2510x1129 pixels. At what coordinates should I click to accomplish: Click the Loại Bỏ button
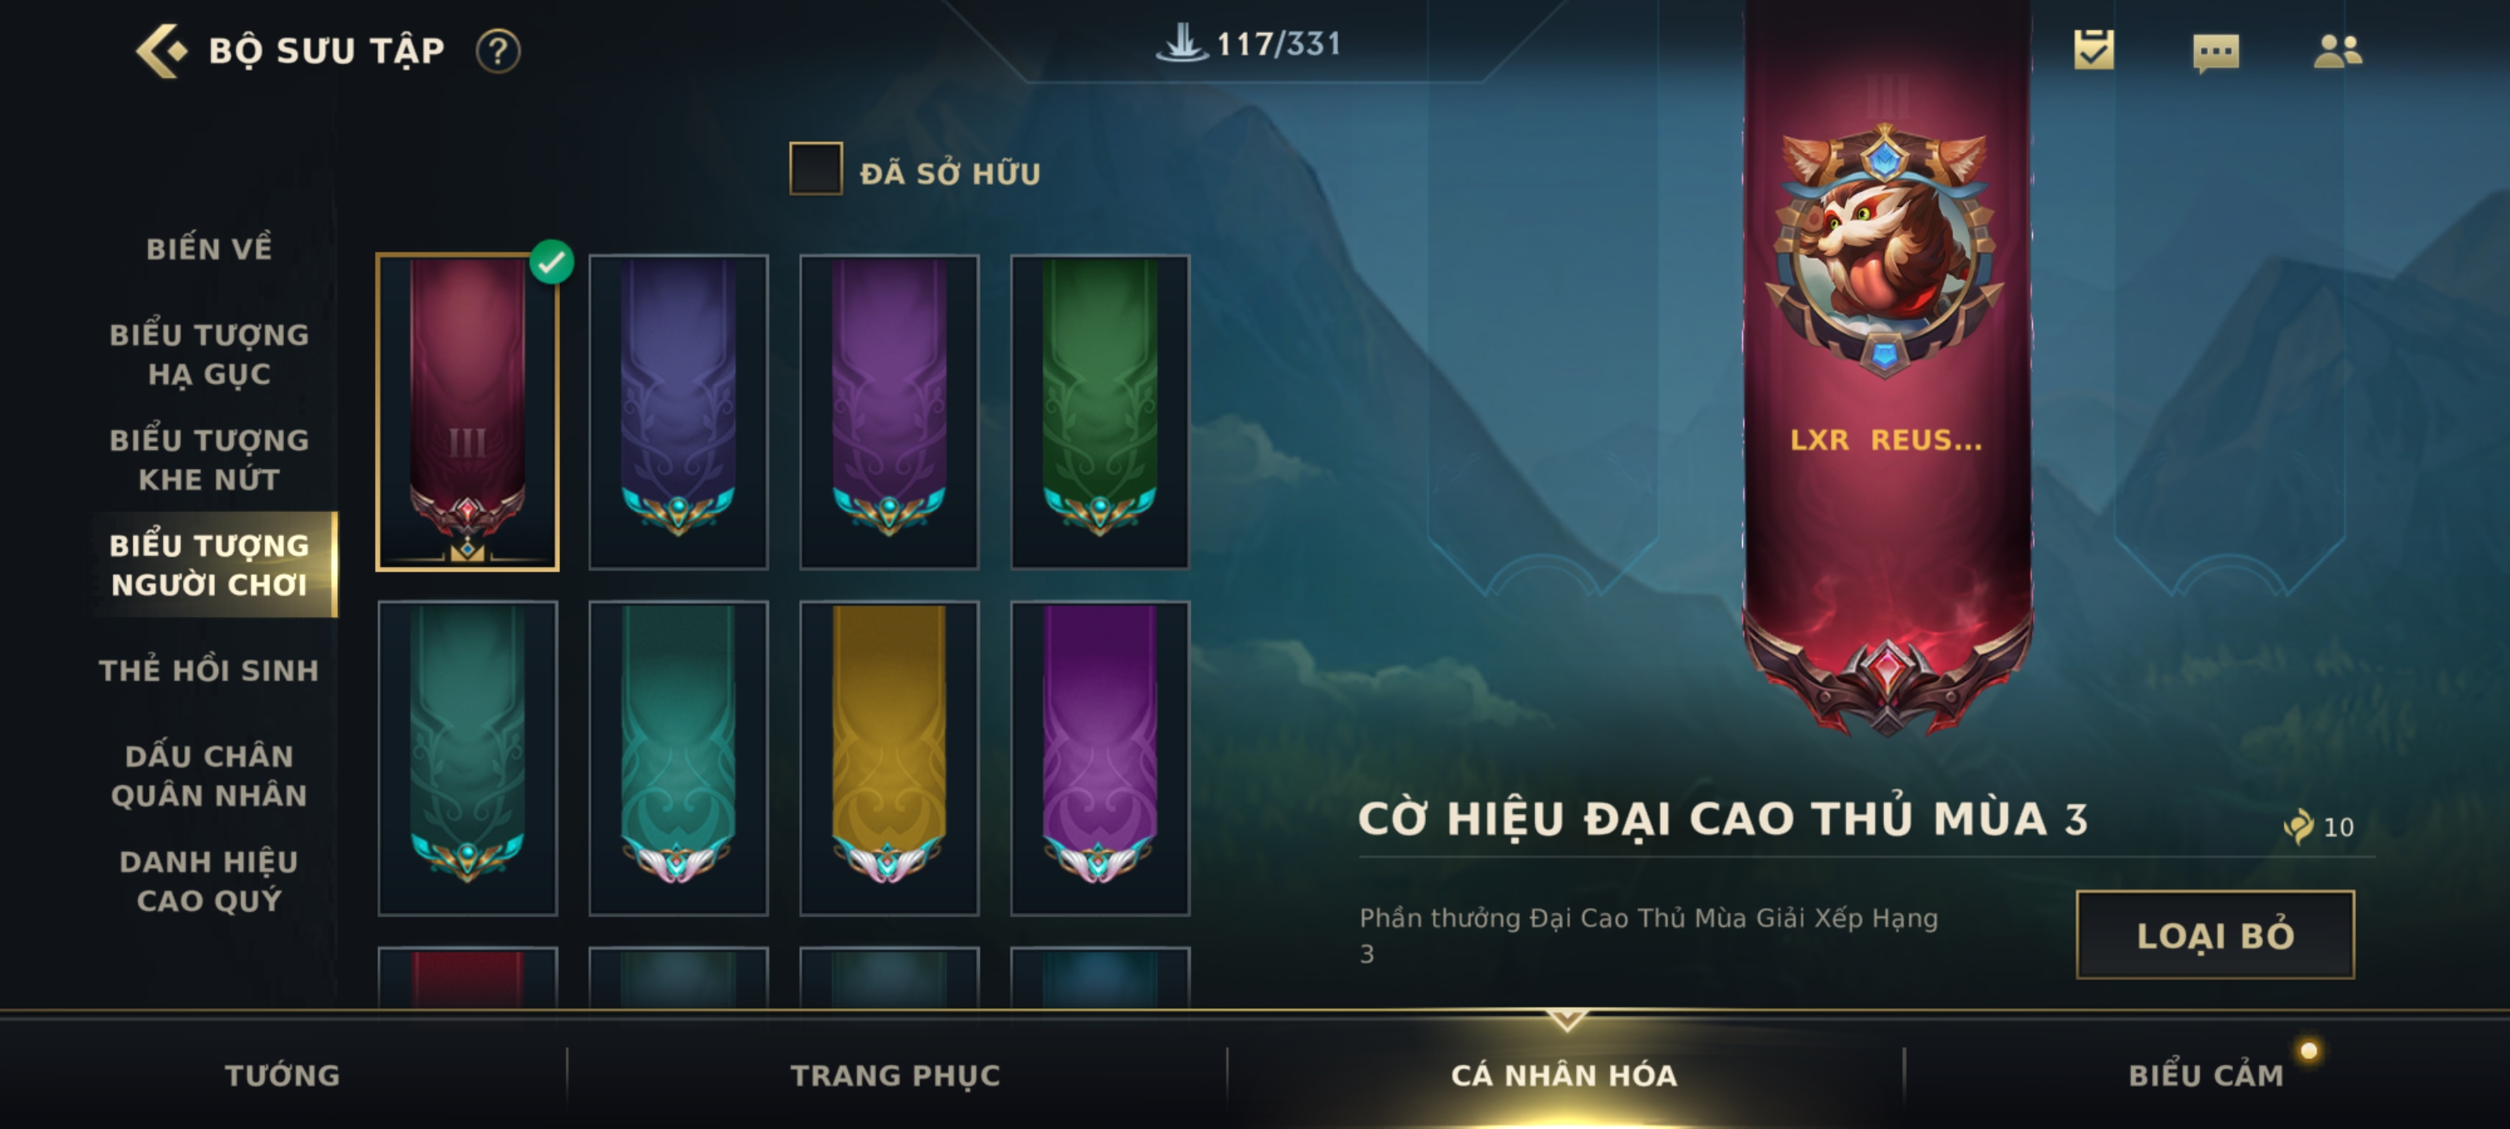tap(2215, 935)
